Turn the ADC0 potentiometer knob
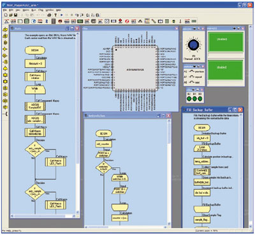The image size is (255, 235). point(194,45)
